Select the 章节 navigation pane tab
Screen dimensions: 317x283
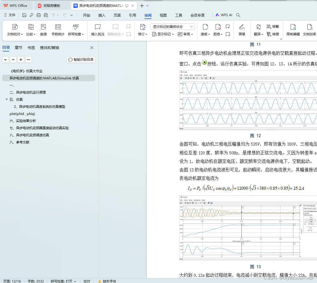coord(19,48)
